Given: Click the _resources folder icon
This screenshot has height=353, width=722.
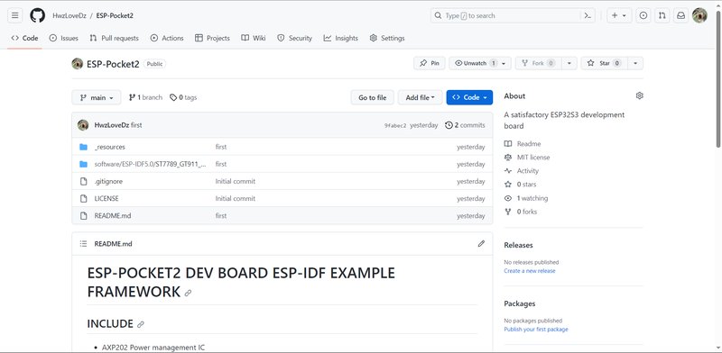Looking at the screenshot, I should click(83, 147).
